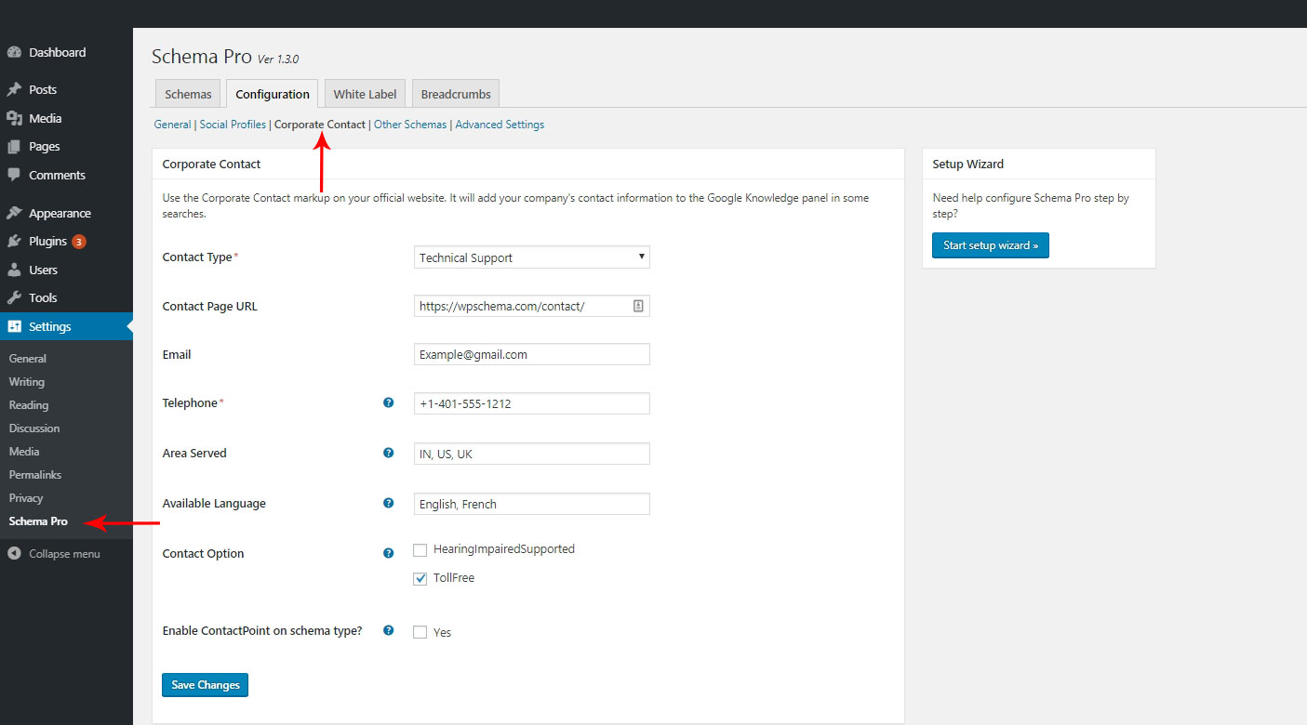The height and width of the screenshot is (725, 1307).
Task: Click the Plugins plug icon
Action: point(14,242)
